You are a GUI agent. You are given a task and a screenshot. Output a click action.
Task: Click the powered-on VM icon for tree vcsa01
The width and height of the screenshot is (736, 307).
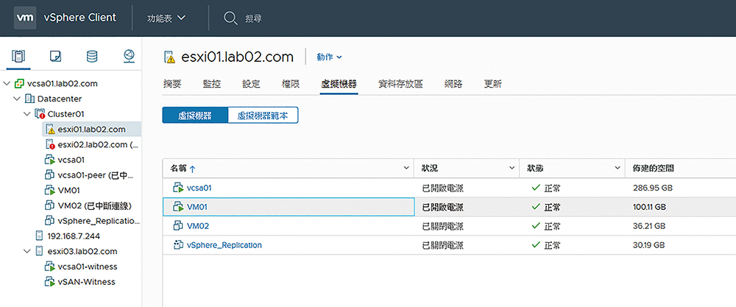point(50,160)
